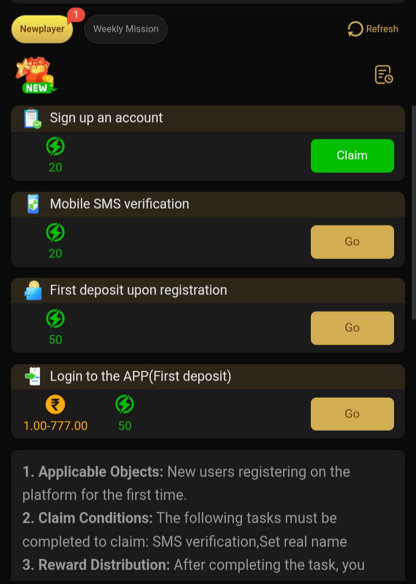416x584 pixels.
Task: Click the Login to the APP phone icon
Action: [x=33, y=376]
